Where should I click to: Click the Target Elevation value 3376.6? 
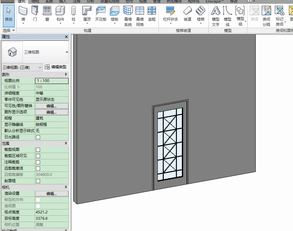52,218
